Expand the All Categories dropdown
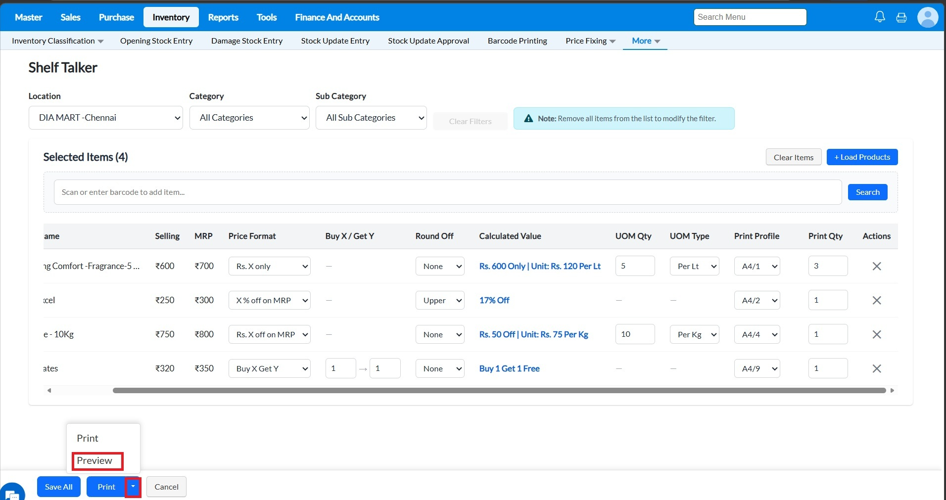946x500 pixels. click(x=249, y=118)
